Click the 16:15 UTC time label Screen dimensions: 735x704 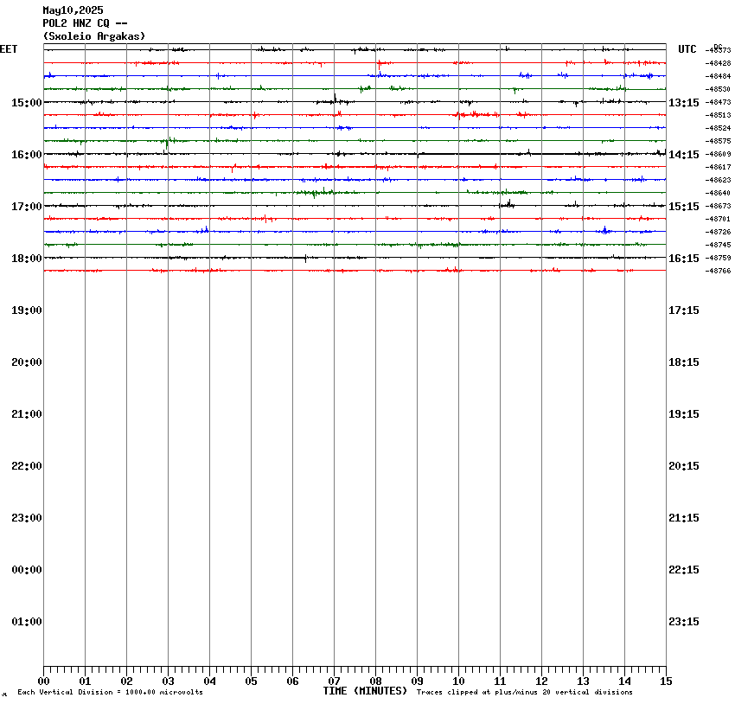tap(683, 259)
